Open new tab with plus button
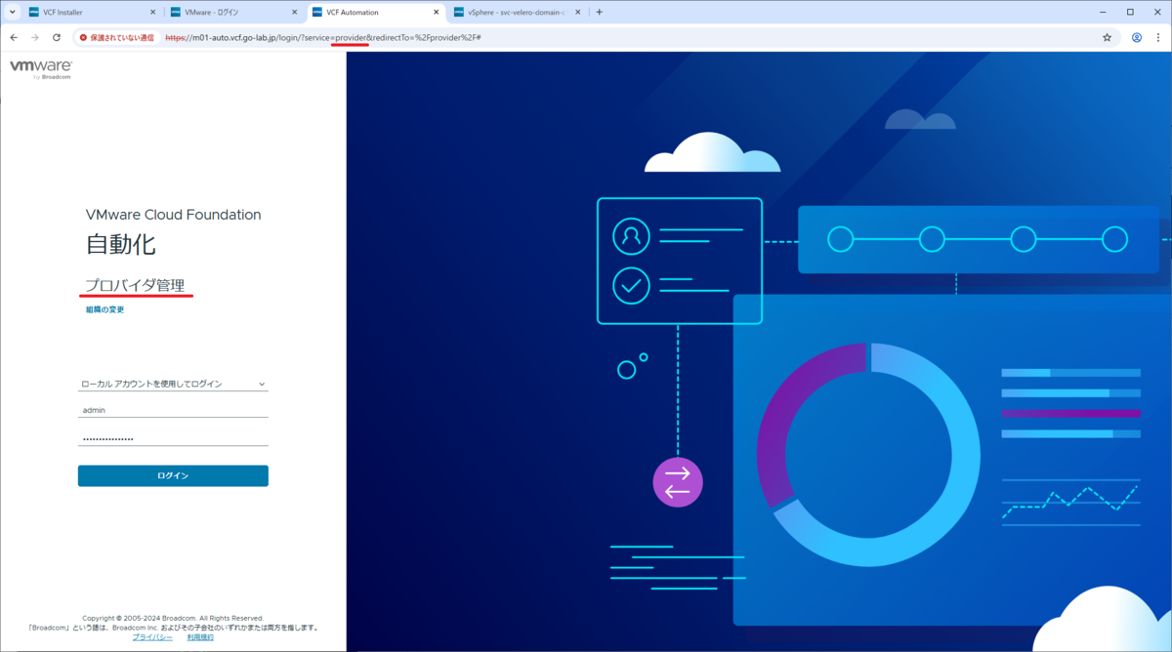 pyautogui.click(x=599, y=12)
